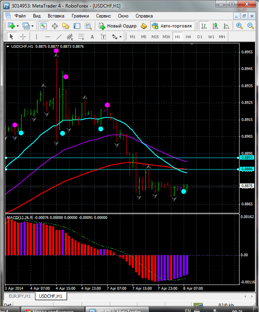259x312 pixels.
Task: Zoom out of the chart
Action: pos(251,26)
